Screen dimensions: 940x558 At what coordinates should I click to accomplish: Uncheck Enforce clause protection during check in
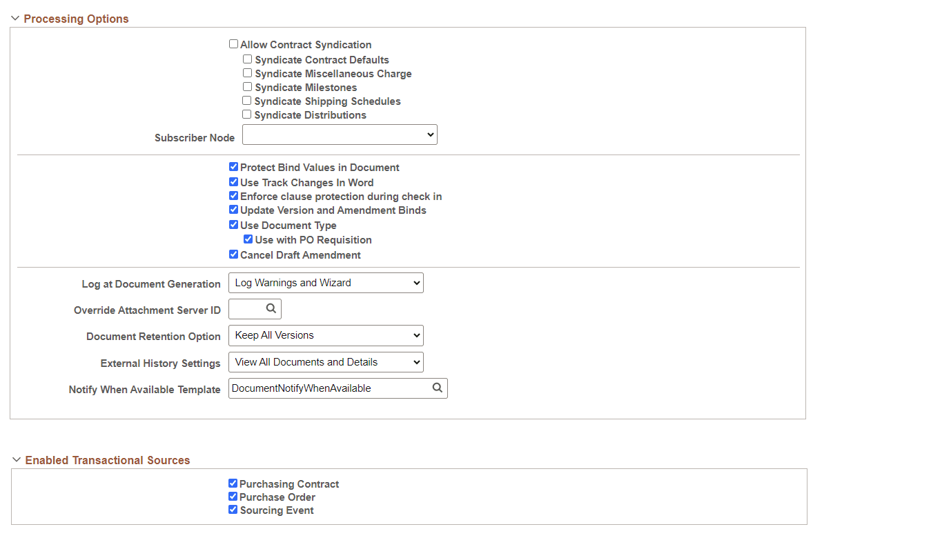tap(233, 195)
